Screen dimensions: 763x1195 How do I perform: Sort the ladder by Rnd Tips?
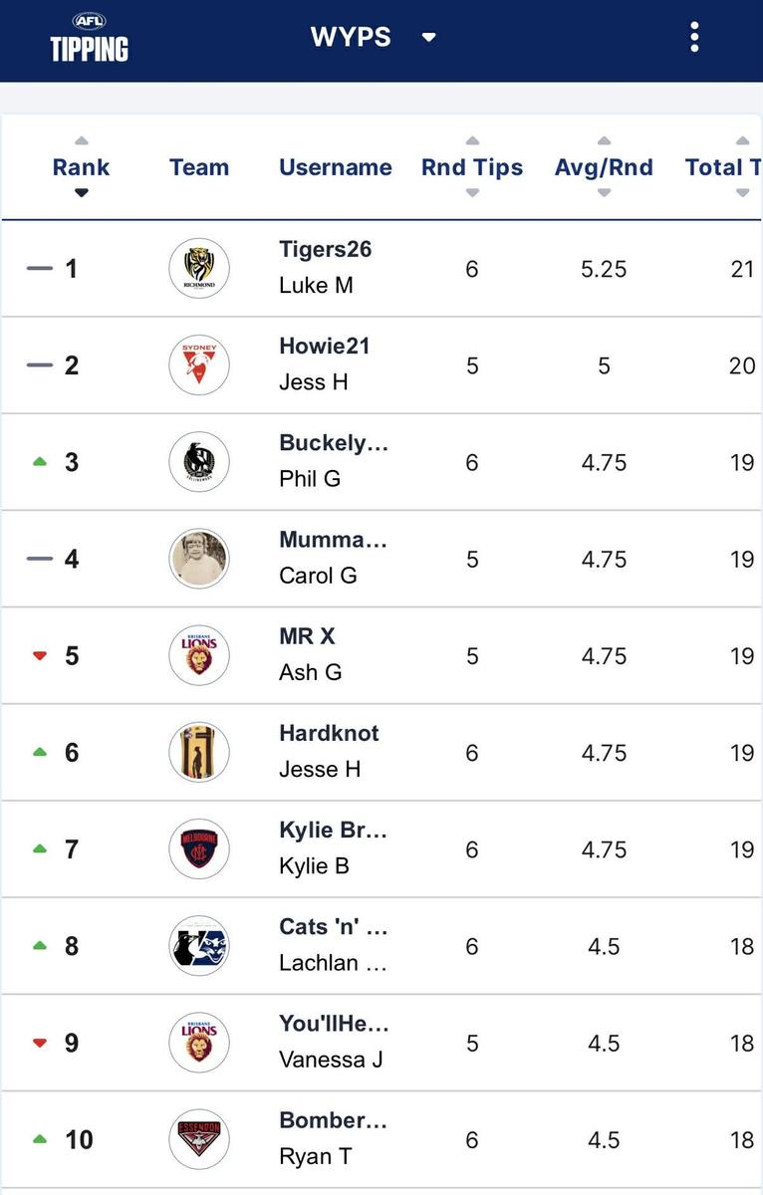(x=472, y=167)
